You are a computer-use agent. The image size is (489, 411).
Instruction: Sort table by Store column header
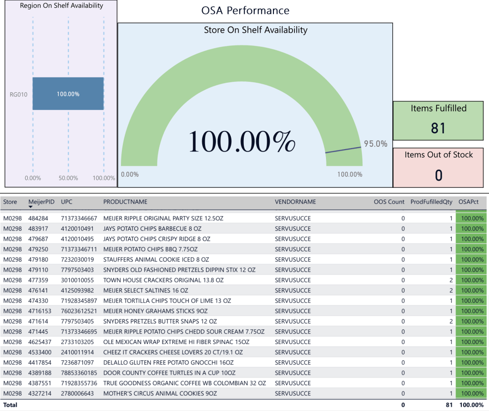(10, 202)
